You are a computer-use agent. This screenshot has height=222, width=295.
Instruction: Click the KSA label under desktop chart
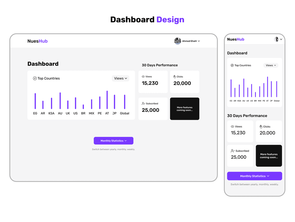click(51, 113)
